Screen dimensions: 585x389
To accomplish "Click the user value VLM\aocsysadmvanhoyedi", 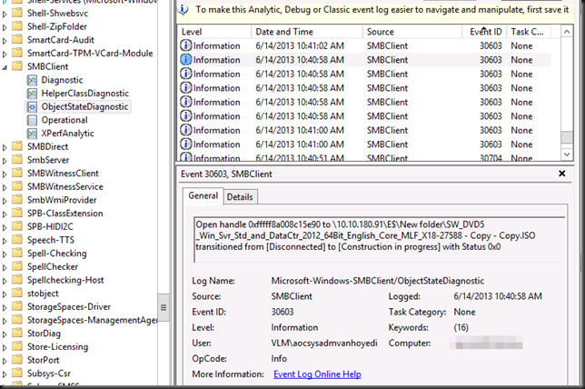I will pos(324,343).
